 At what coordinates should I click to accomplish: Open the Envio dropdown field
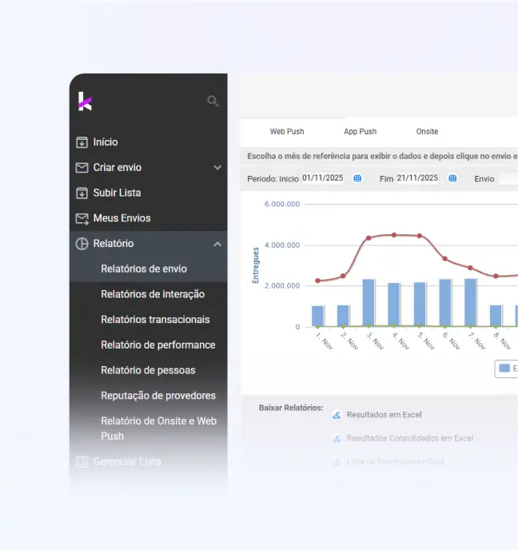pos(508,179)
